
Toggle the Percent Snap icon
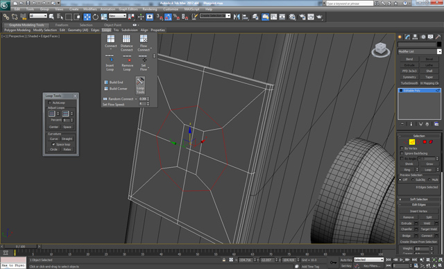[176, 17]
